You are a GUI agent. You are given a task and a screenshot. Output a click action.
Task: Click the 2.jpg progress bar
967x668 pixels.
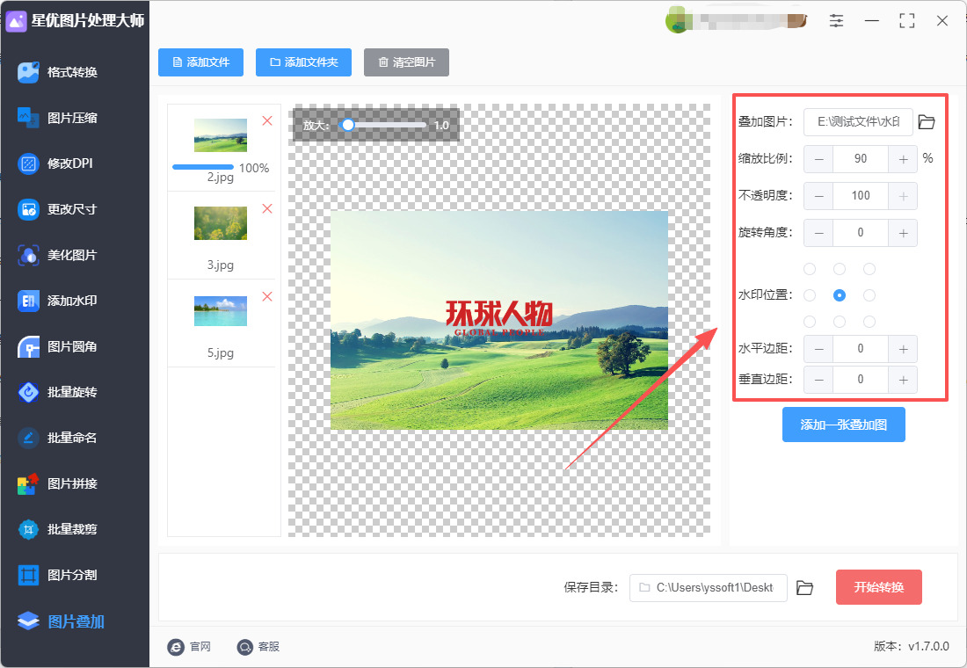click(x=203, y=167)
